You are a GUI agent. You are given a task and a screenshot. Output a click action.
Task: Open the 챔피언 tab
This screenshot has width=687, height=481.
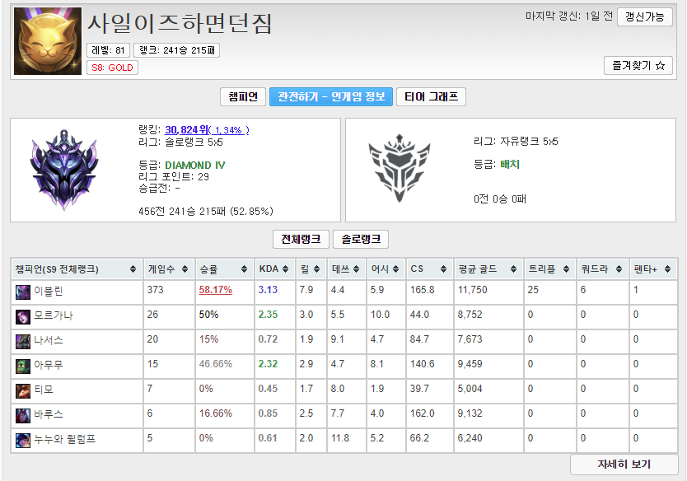pos(243,97)
